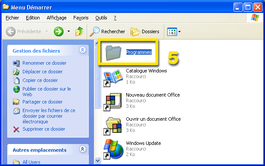Viewport: 265px width, 166px height.
Task: Toggle the Dossiers folder pane icon
Action: [x=135, y=31]
